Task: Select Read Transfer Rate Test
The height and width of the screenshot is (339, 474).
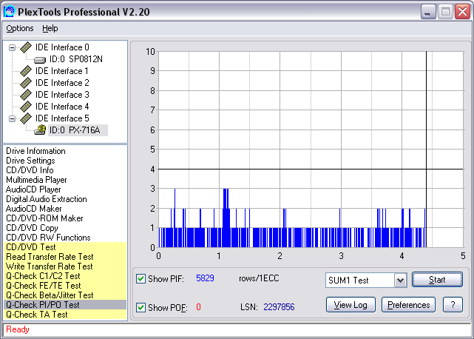Action: [65, 257]
